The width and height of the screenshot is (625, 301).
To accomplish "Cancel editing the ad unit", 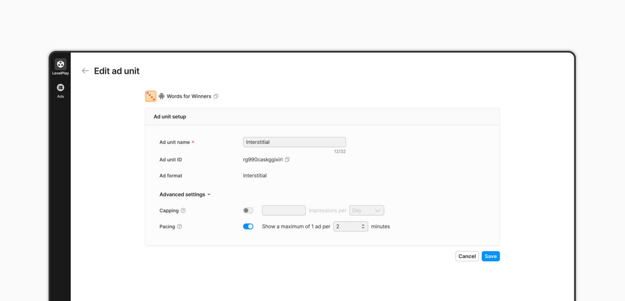I will click(467, 256).
